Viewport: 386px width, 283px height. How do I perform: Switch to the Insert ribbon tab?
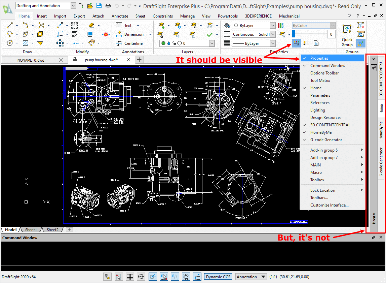[42, 16]
